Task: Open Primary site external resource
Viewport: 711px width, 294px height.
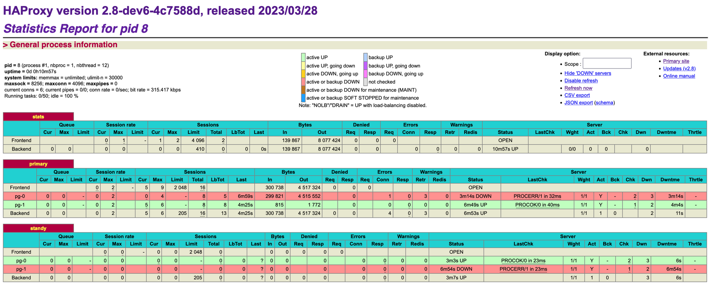Action: pyautogui.click(x=676, y=61)
